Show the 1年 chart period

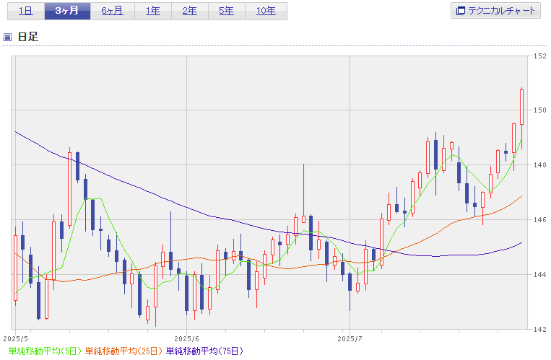(153, 11)
